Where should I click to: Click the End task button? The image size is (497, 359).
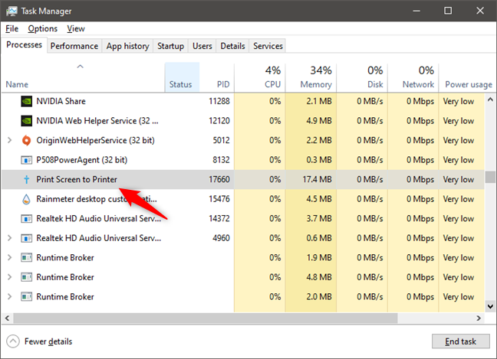(x=460, y=341)
